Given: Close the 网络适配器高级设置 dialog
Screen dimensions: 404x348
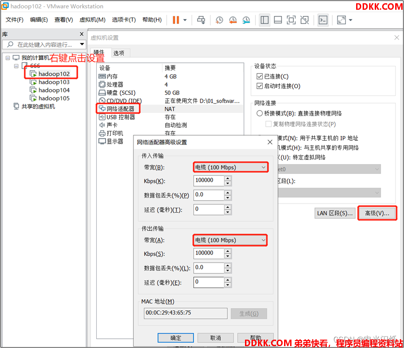Looking at the screenshot, I should tap(270, 142).
